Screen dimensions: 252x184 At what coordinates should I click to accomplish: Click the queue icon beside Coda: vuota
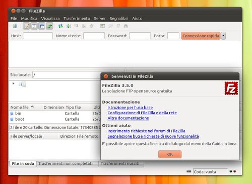189,171
